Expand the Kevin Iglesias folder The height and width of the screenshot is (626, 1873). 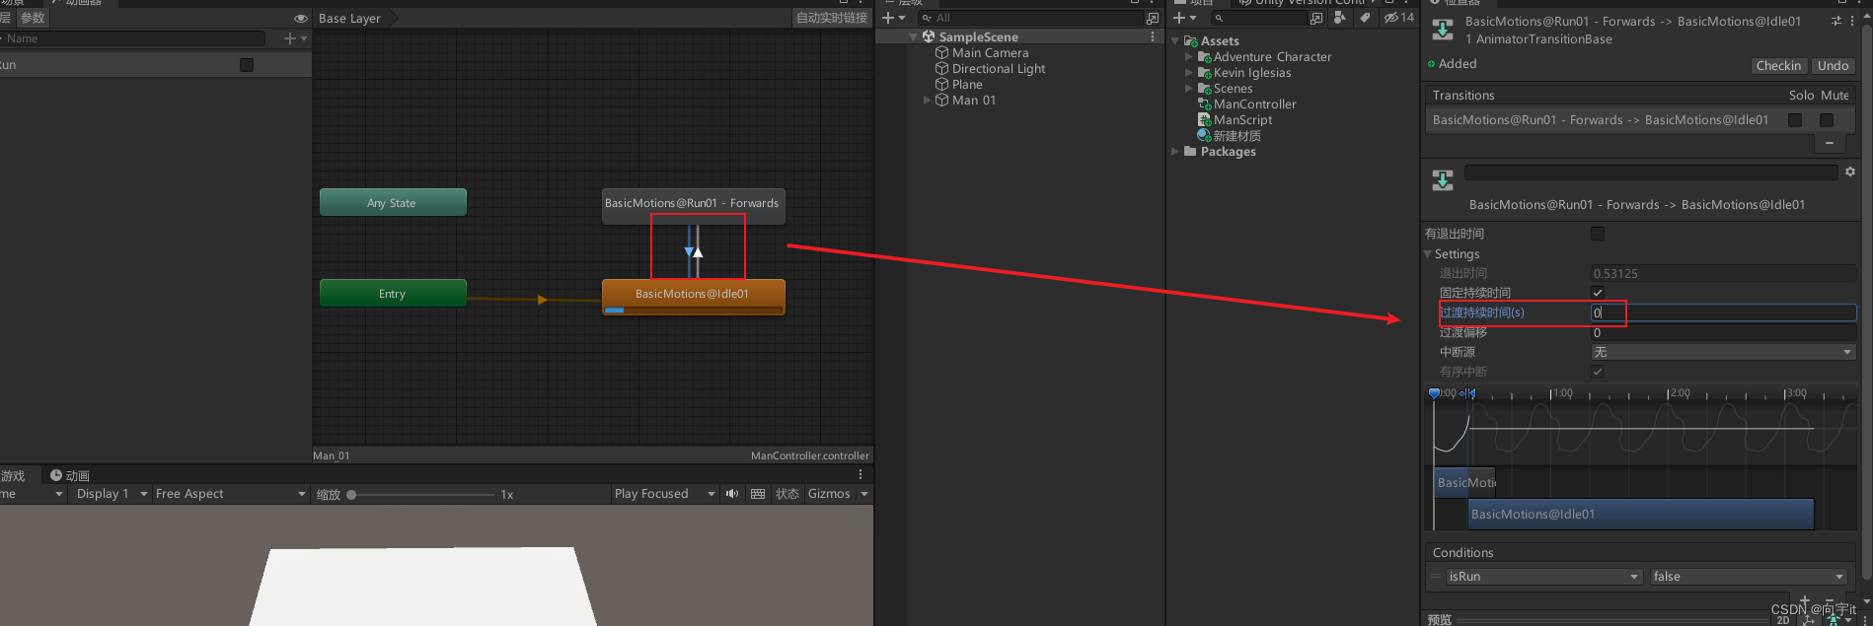[1188, 73]
